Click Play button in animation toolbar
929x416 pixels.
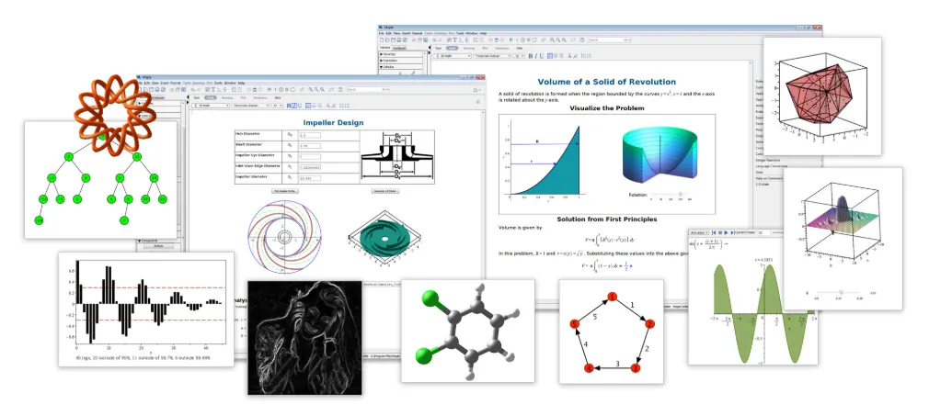point(727,232)
